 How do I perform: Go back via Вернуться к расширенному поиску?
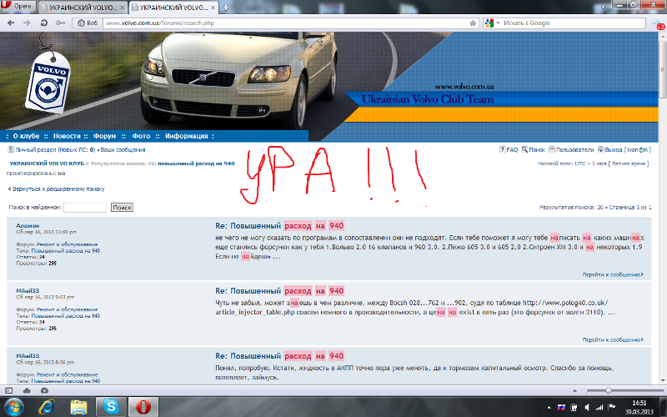click(x=56, y=189)
